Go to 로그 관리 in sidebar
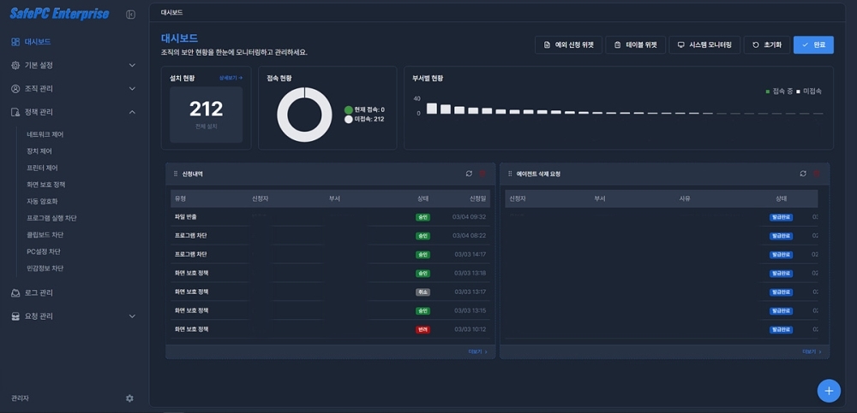This screenshot has width=857, height=413. [39, 292]
